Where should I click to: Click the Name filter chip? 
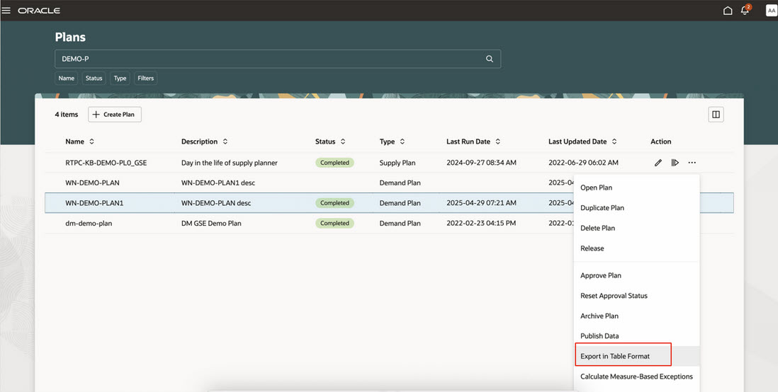point(67,79)
